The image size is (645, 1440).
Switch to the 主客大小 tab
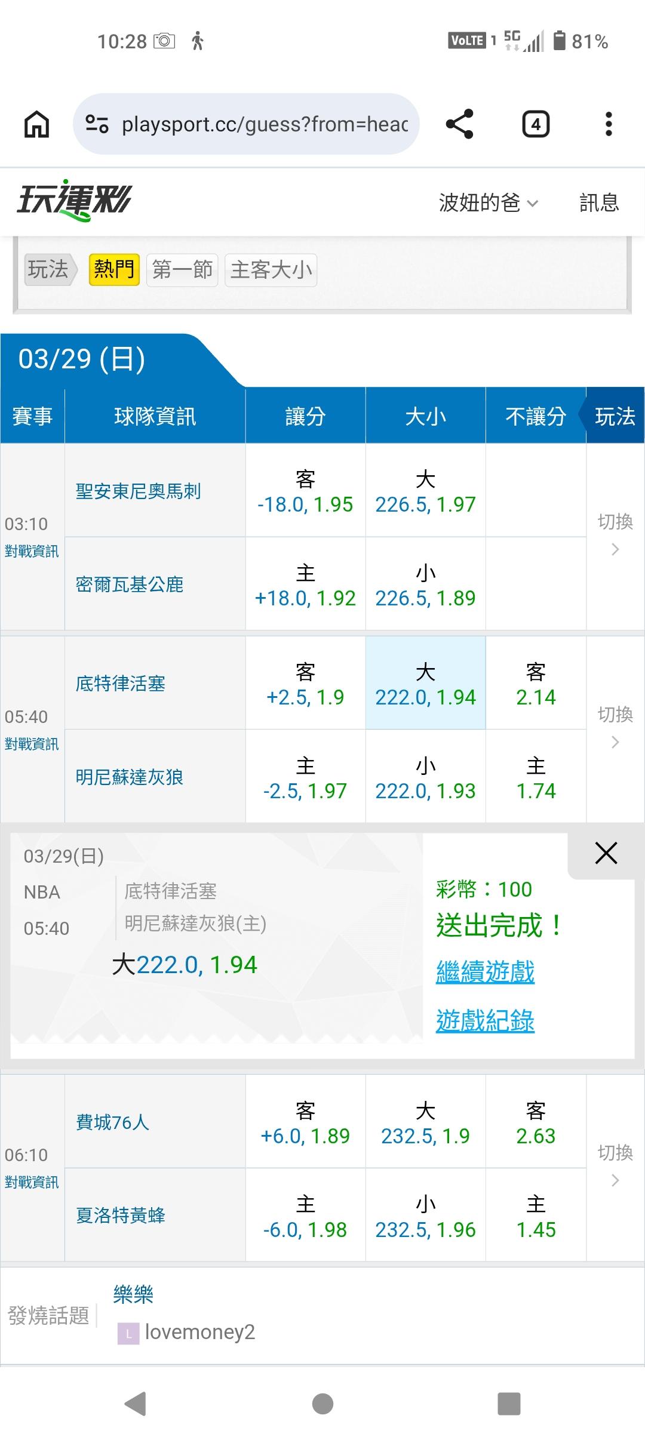[x=271, y=270]
